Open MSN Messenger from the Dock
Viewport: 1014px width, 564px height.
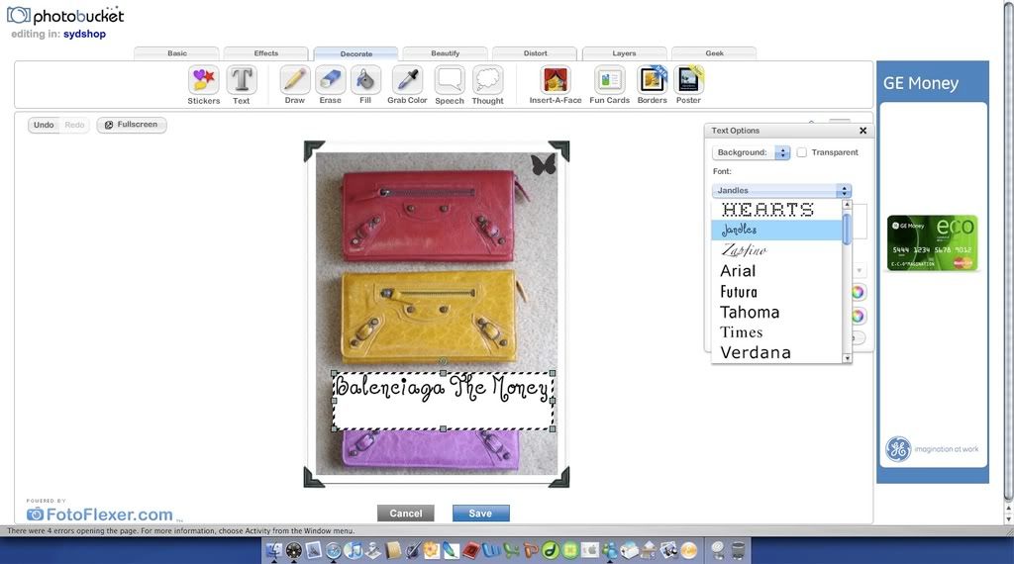[610, 550]
